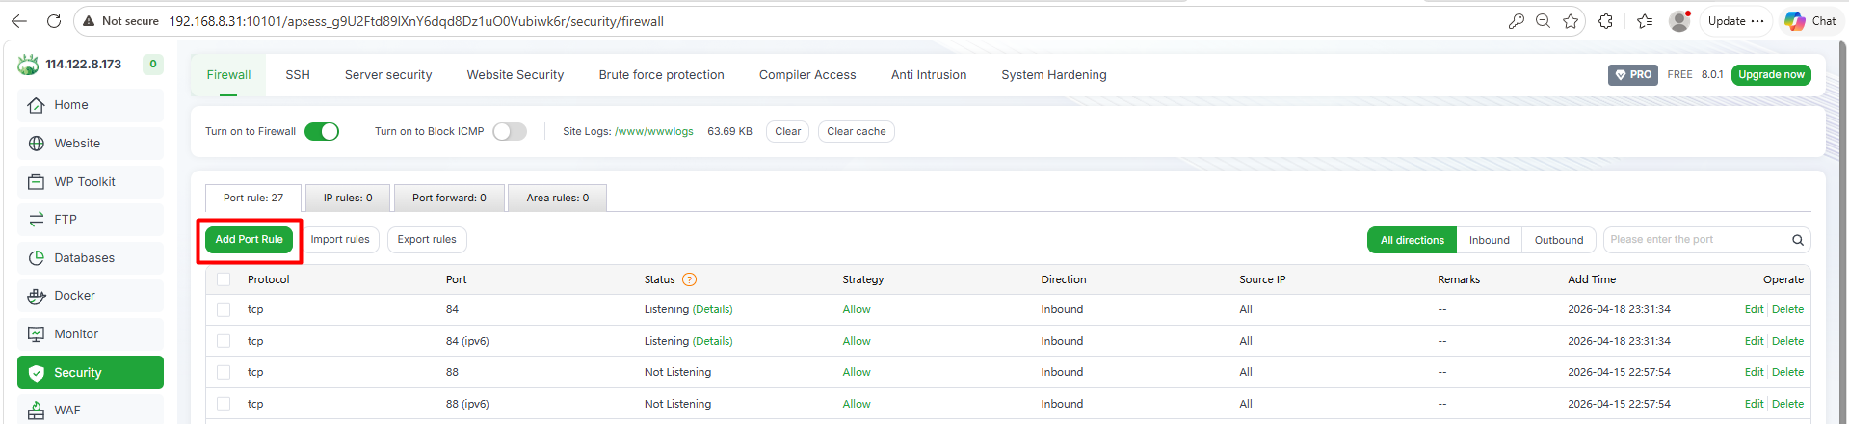Open the IP rules tab

(x=348, y=198)
